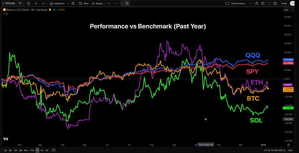
Task: Click the purple -6.66% ETH price label
Action: click(288, 85)
